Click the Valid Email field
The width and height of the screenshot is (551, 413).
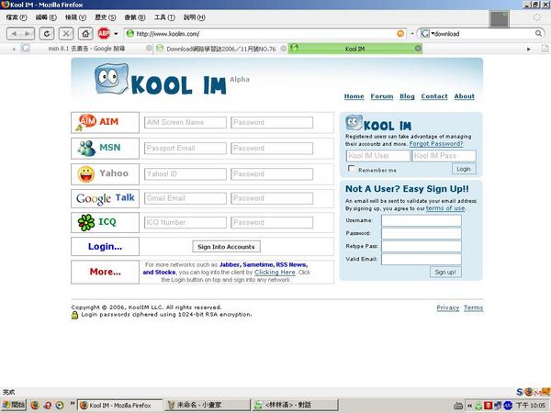click(x=422, y=259)
